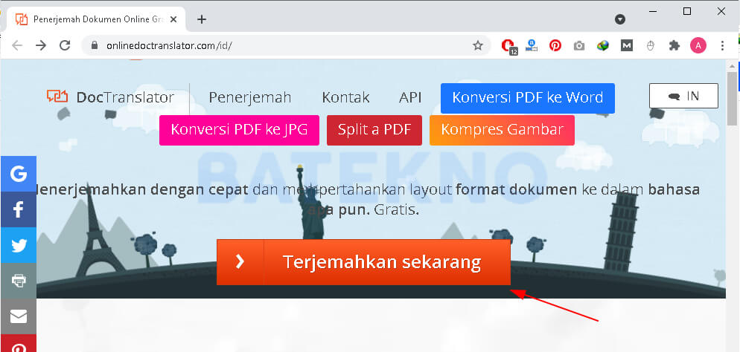Share page via Twitter sidebar icon
The width and height of the screenshot is (740, 352).
coord(19,245)
